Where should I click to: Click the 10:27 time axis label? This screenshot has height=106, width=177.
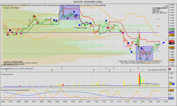click(81, 102)
